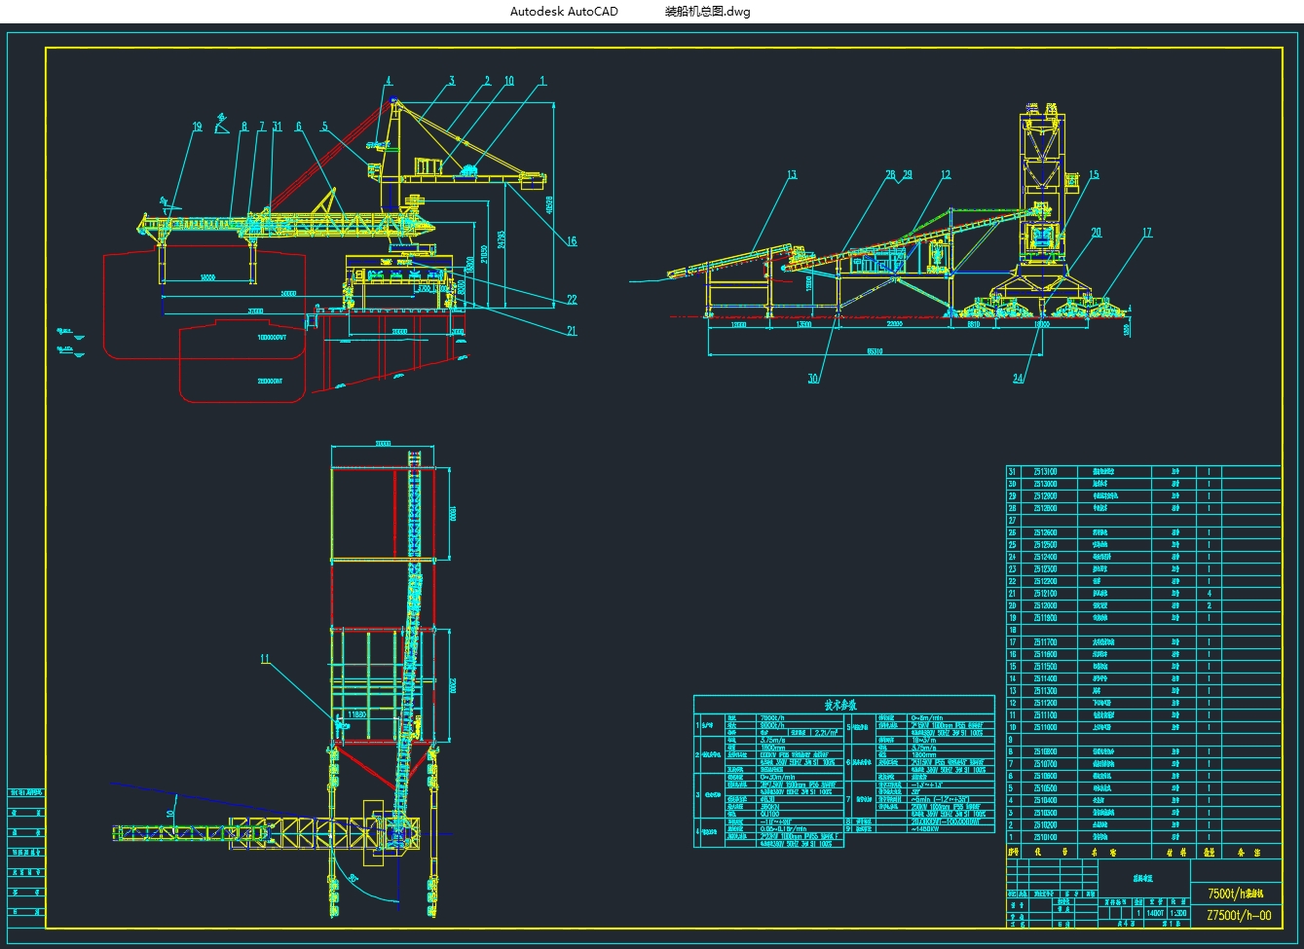Screen dimensions: 1304x949
Task: Pick the 1:300 scale value in title block
Action: (1178, 913)
